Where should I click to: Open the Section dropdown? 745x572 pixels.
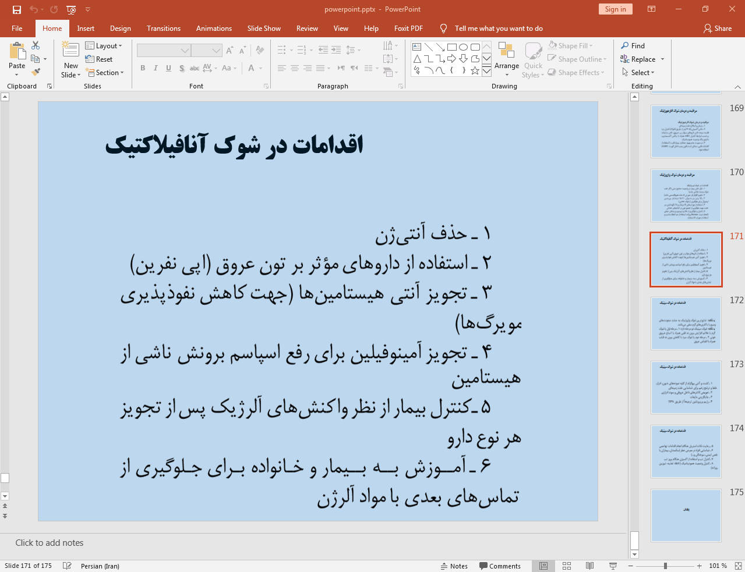(105, 73)
